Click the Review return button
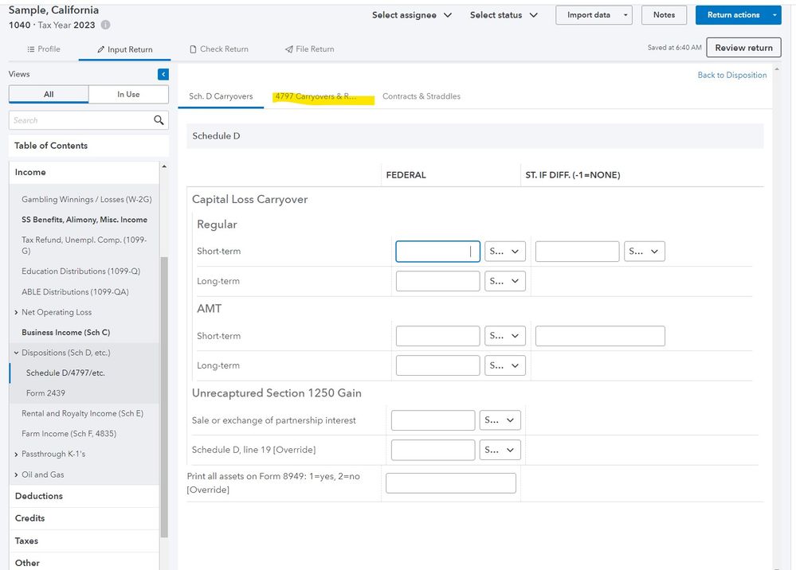Screen dimensions: 796x570 743,48
